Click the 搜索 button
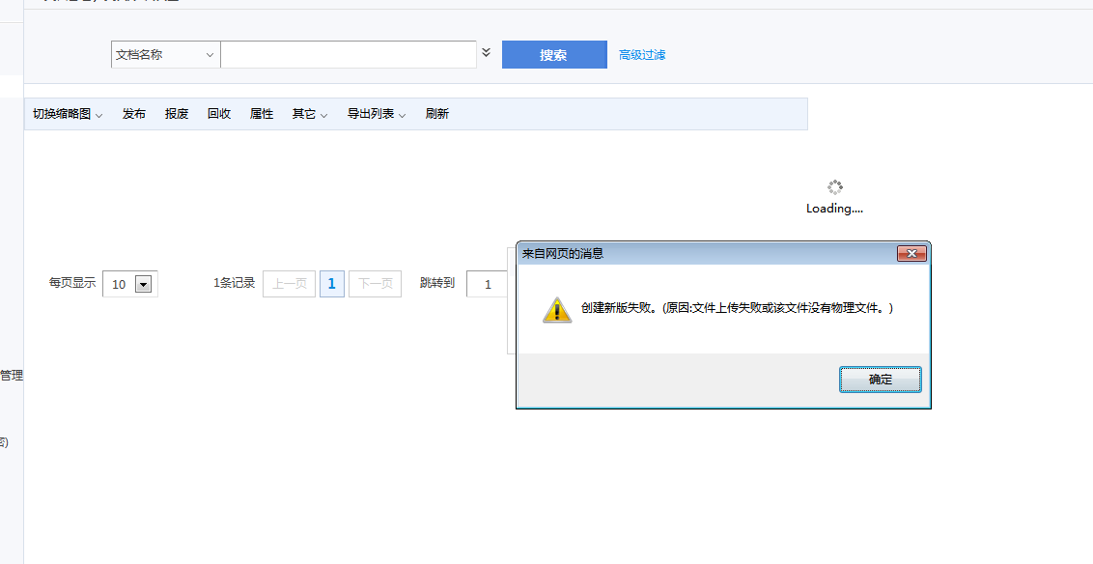The height and width of the screenshot is (564, 1093). point(554,54)
